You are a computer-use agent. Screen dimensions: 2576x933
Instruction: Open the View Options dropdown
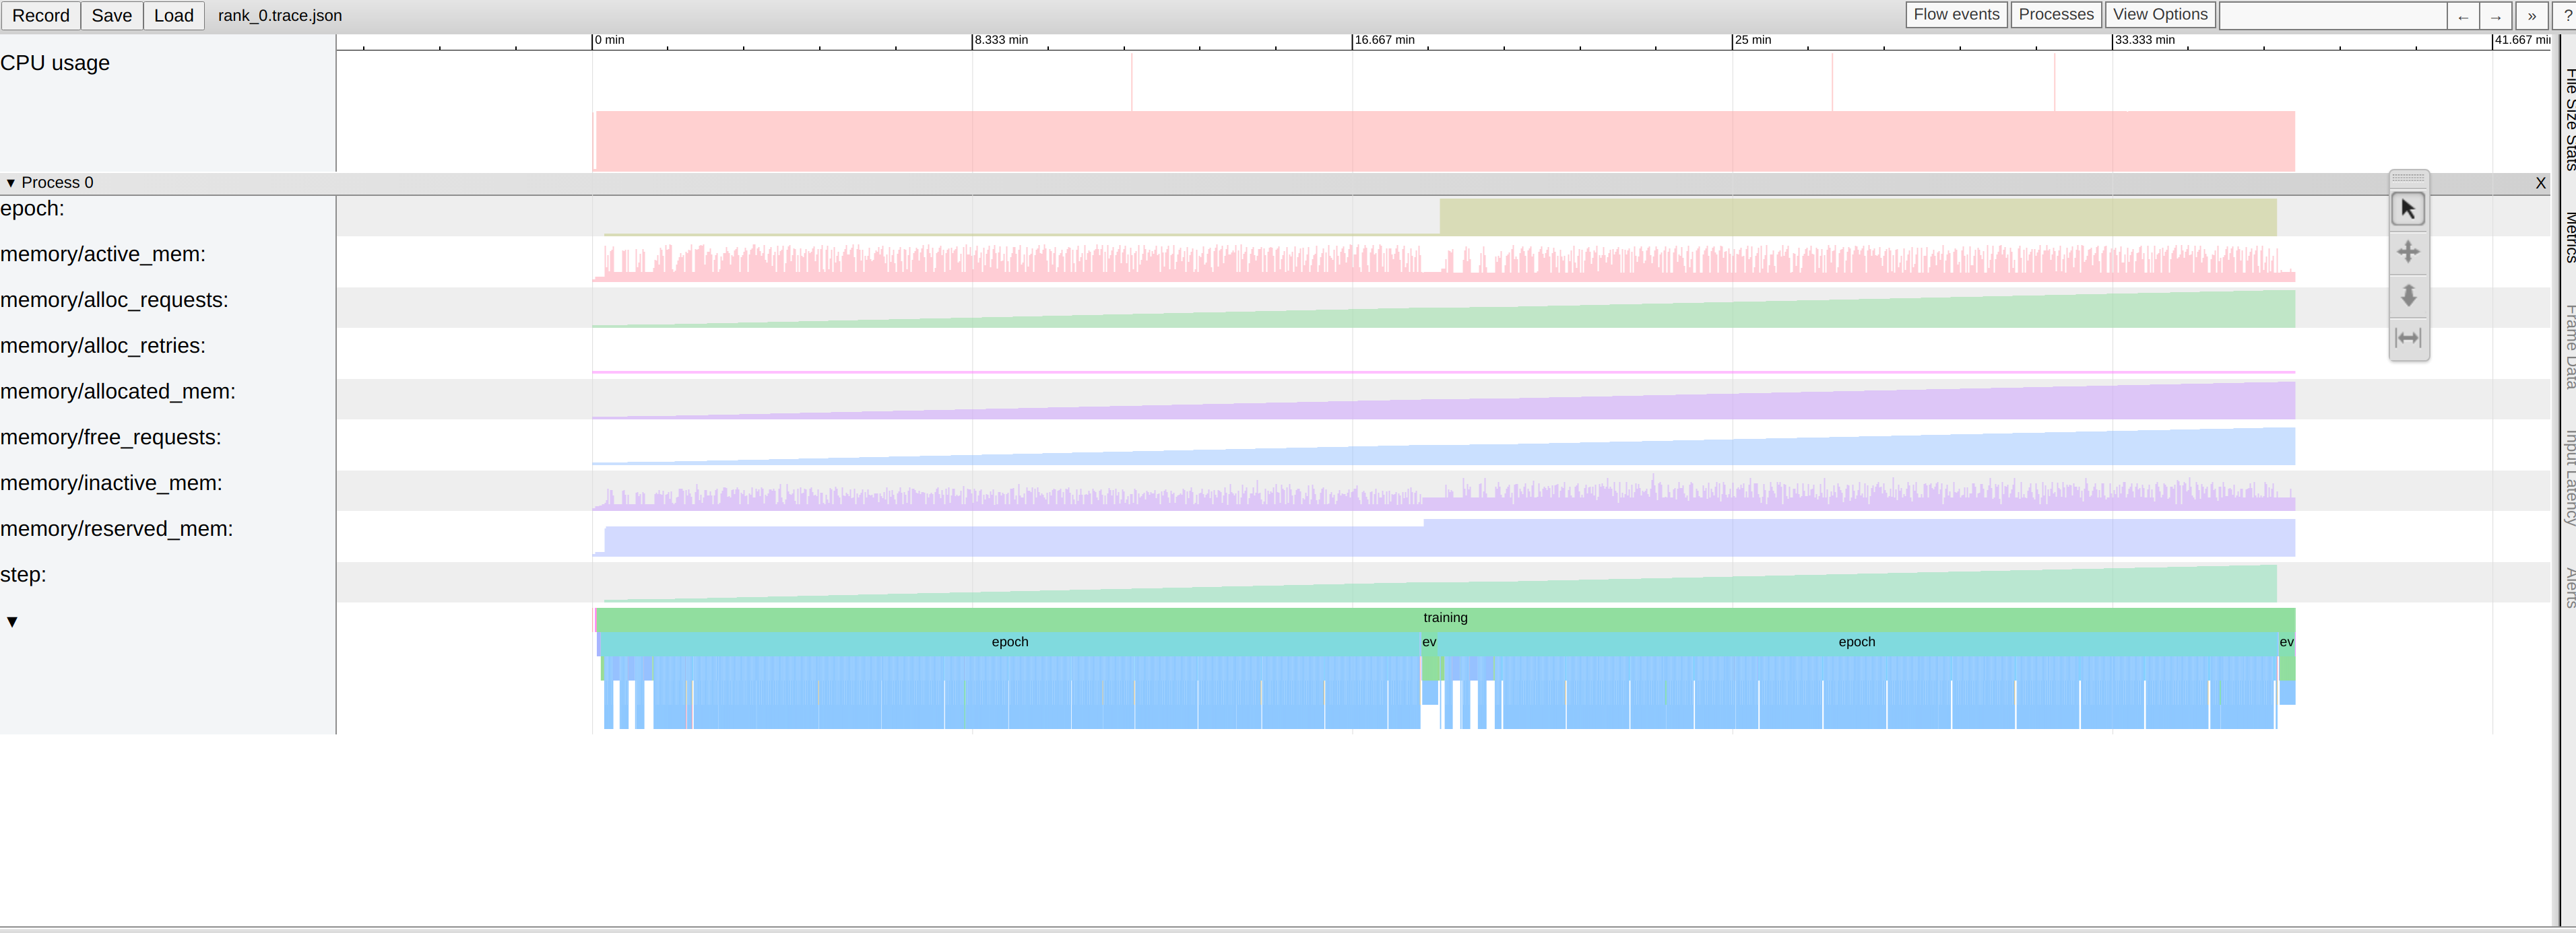pyautogui.click(x=2160, y=15)
